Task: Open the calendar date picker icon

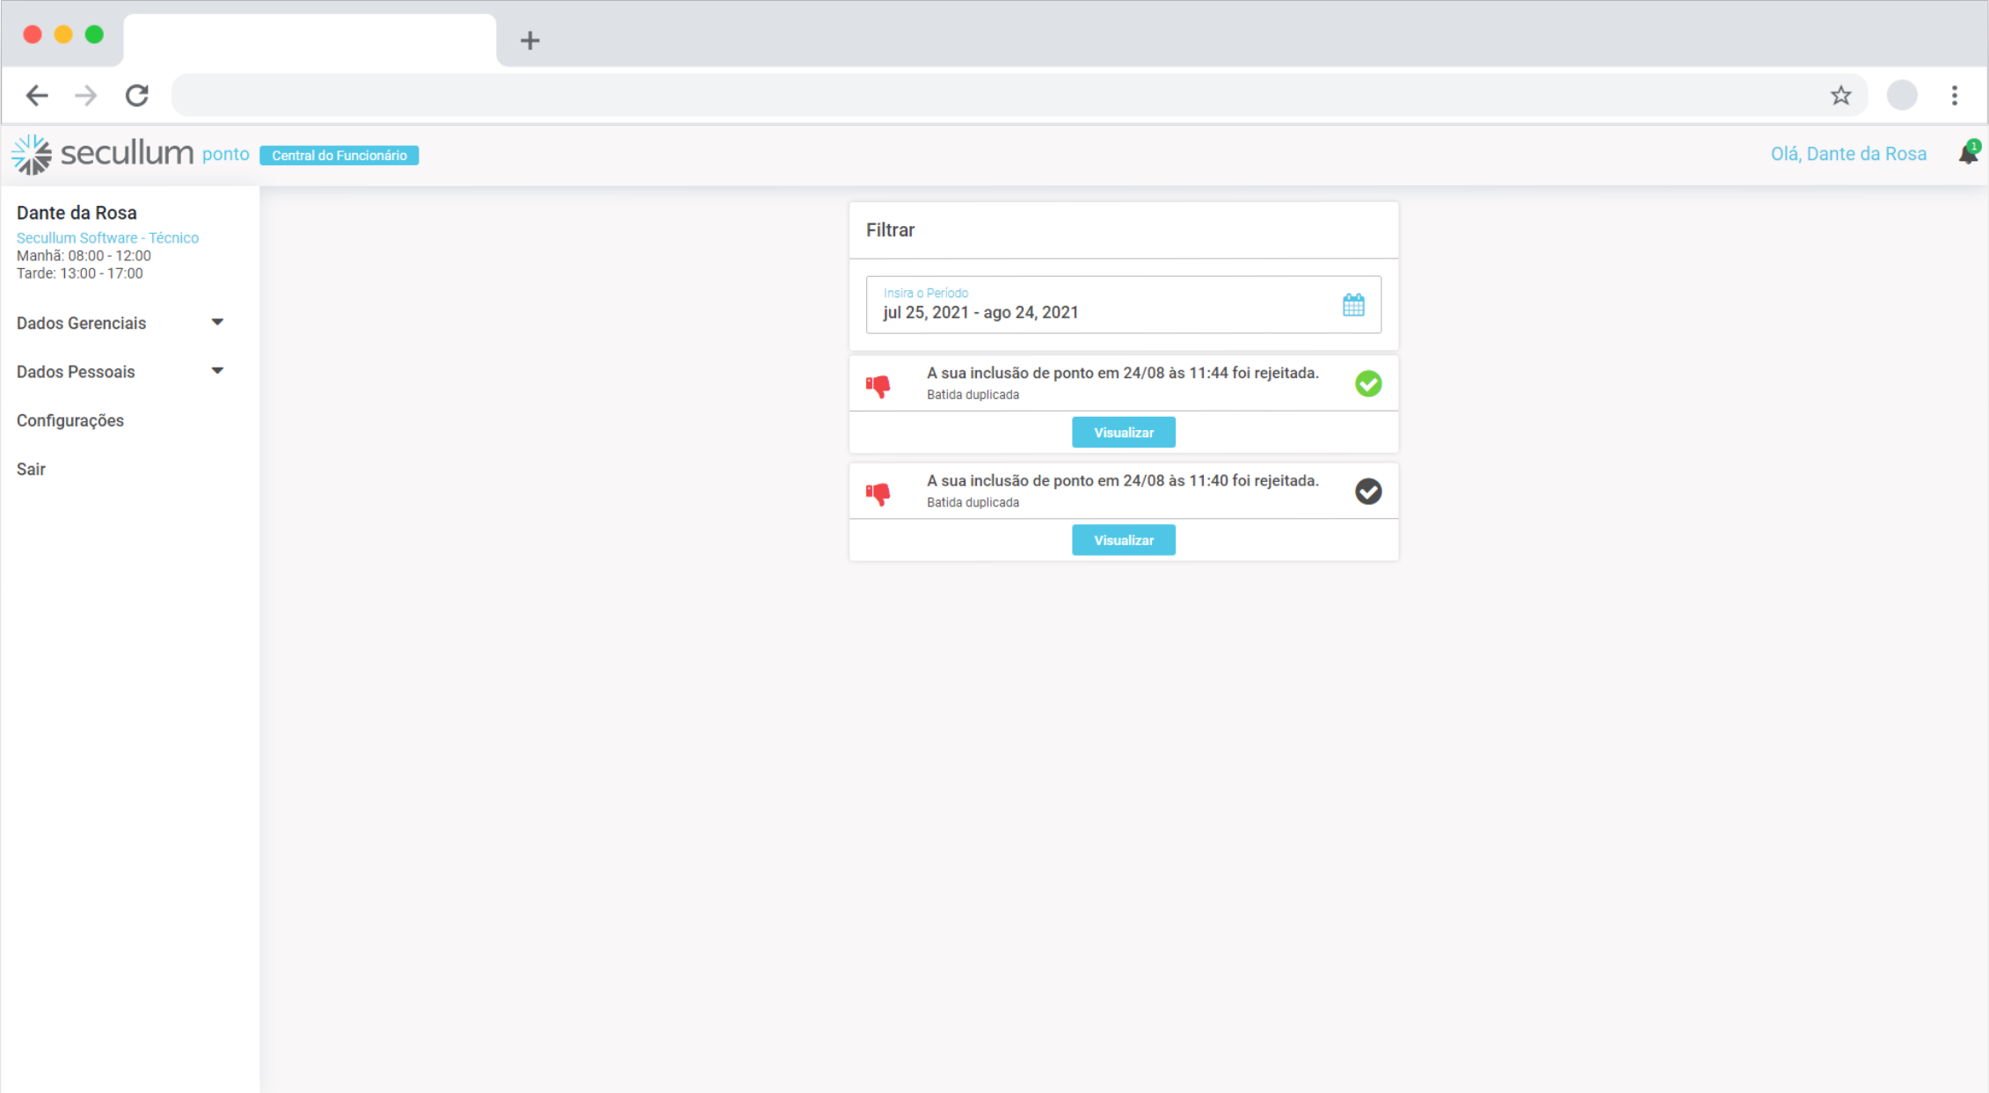Action: (1353, 305)
